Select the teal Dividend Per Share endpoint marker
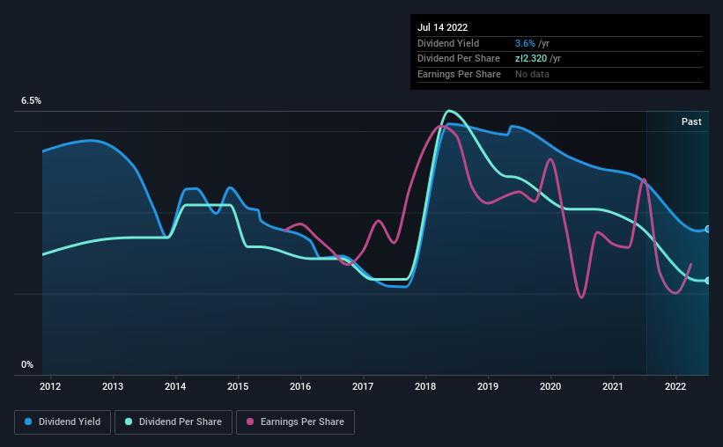The image size is (723, 447). click(x=708, y=280)
